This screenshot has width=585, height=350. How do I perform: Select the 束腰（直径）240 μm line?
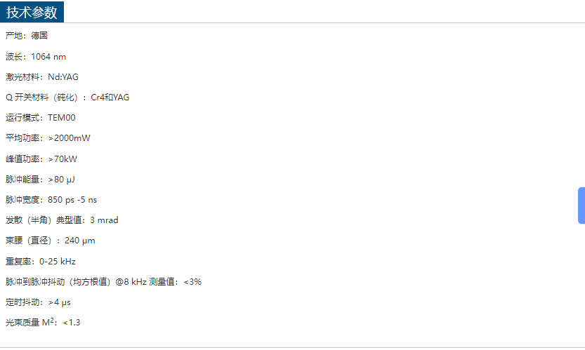(x=51, y=240)
